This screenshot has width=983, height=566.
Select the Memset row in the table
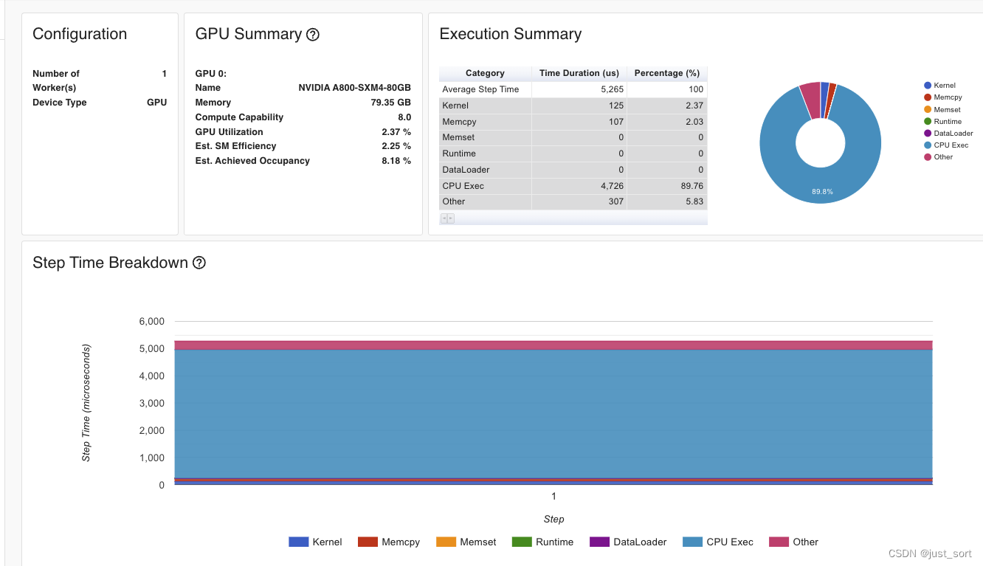(573, 137)
